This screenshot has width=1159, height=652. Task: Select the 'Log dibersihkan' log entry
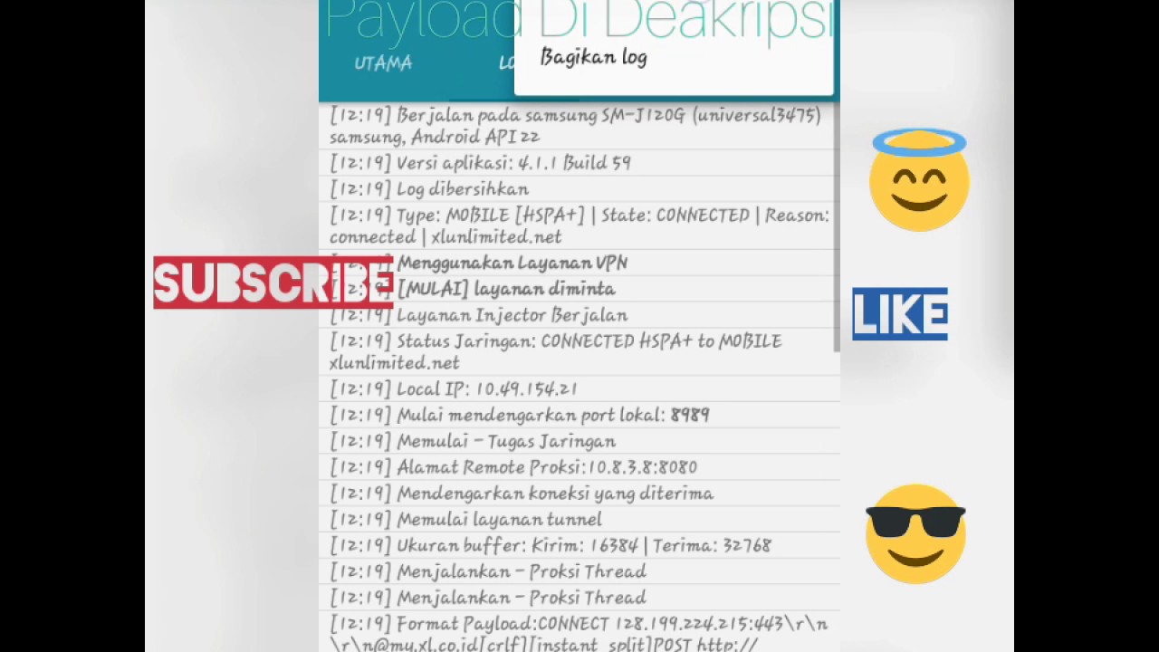[x=579, y=189]
